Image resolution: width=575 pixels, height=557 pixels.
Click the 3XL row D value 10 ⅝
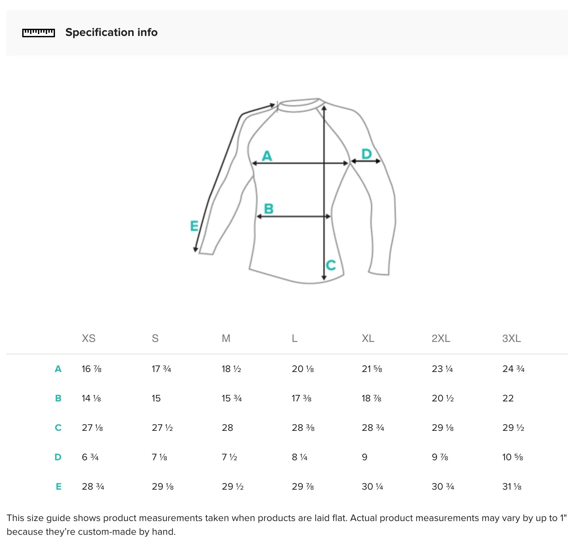tap(513, 457)
